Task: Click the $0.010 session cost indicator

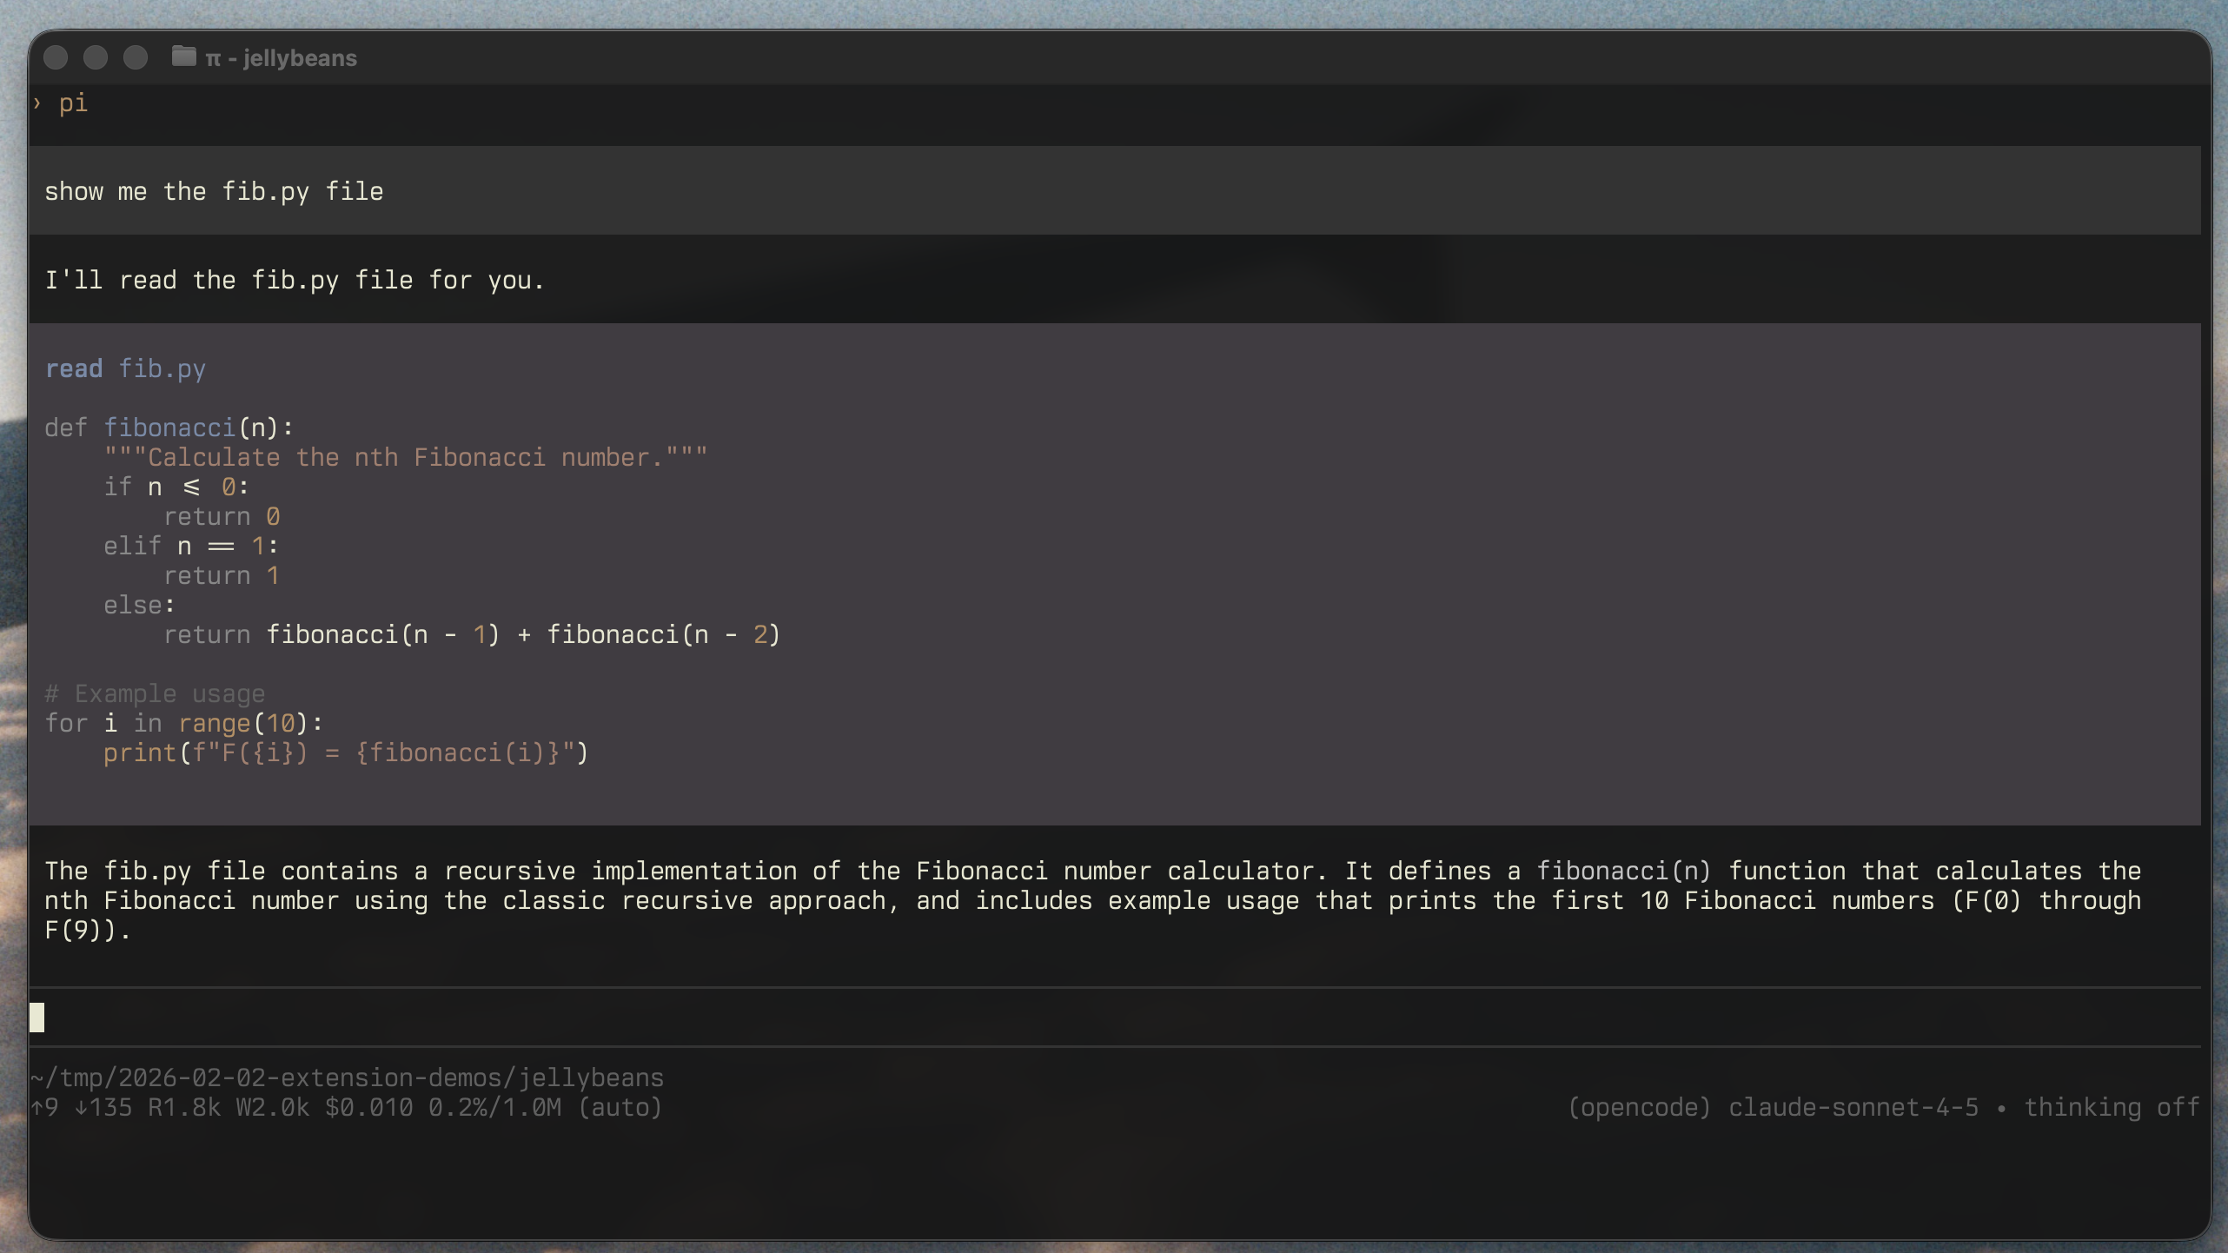Action: (368, 1107)
